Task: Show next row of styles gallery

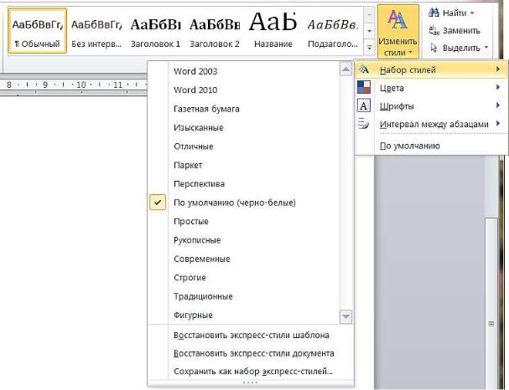Action: tap(369, 32)
